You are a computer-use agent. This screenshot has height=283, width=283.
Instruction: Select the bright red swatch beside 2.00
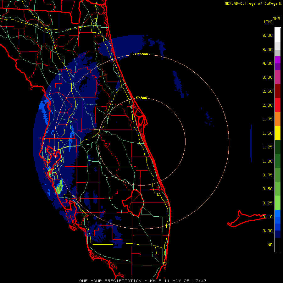click(x=278, y=105)
